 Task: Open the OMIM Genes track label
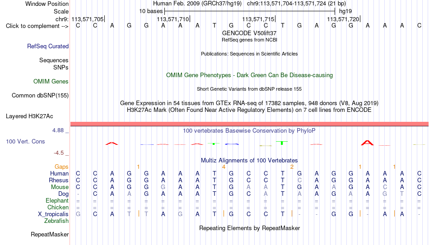coord(51,82)
